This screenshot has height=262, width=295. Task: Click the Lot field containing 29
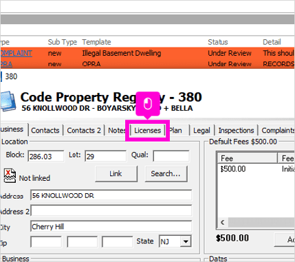click(105, 156)
